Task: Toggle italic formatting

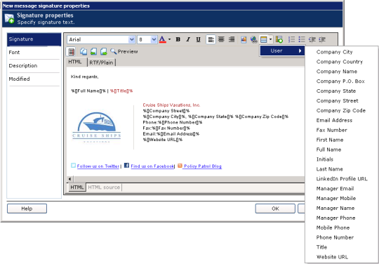Action: pos(188,39)
